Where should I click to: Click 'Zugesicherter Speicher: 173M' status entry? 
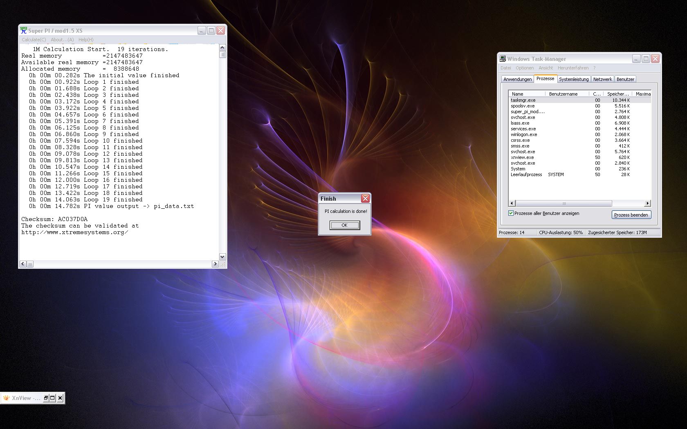coord(617,232)
